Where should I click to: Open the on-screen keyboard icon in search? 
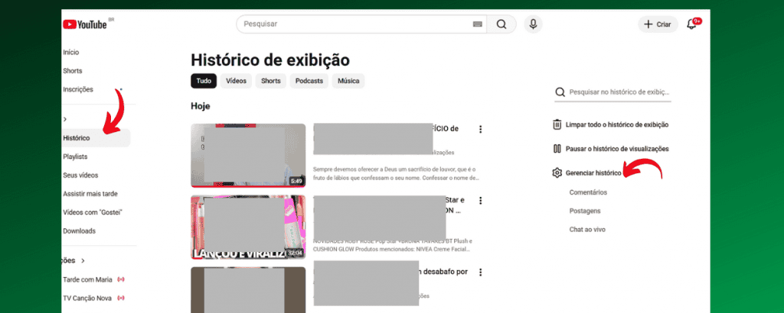tap(478, 24)
